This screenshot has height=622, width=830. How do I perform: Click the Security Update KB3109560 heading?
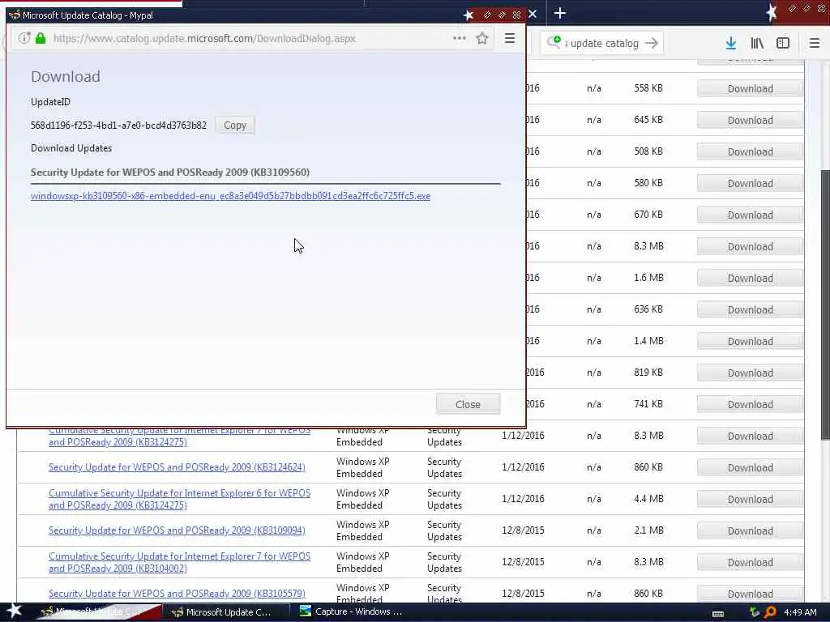(170, 173)
